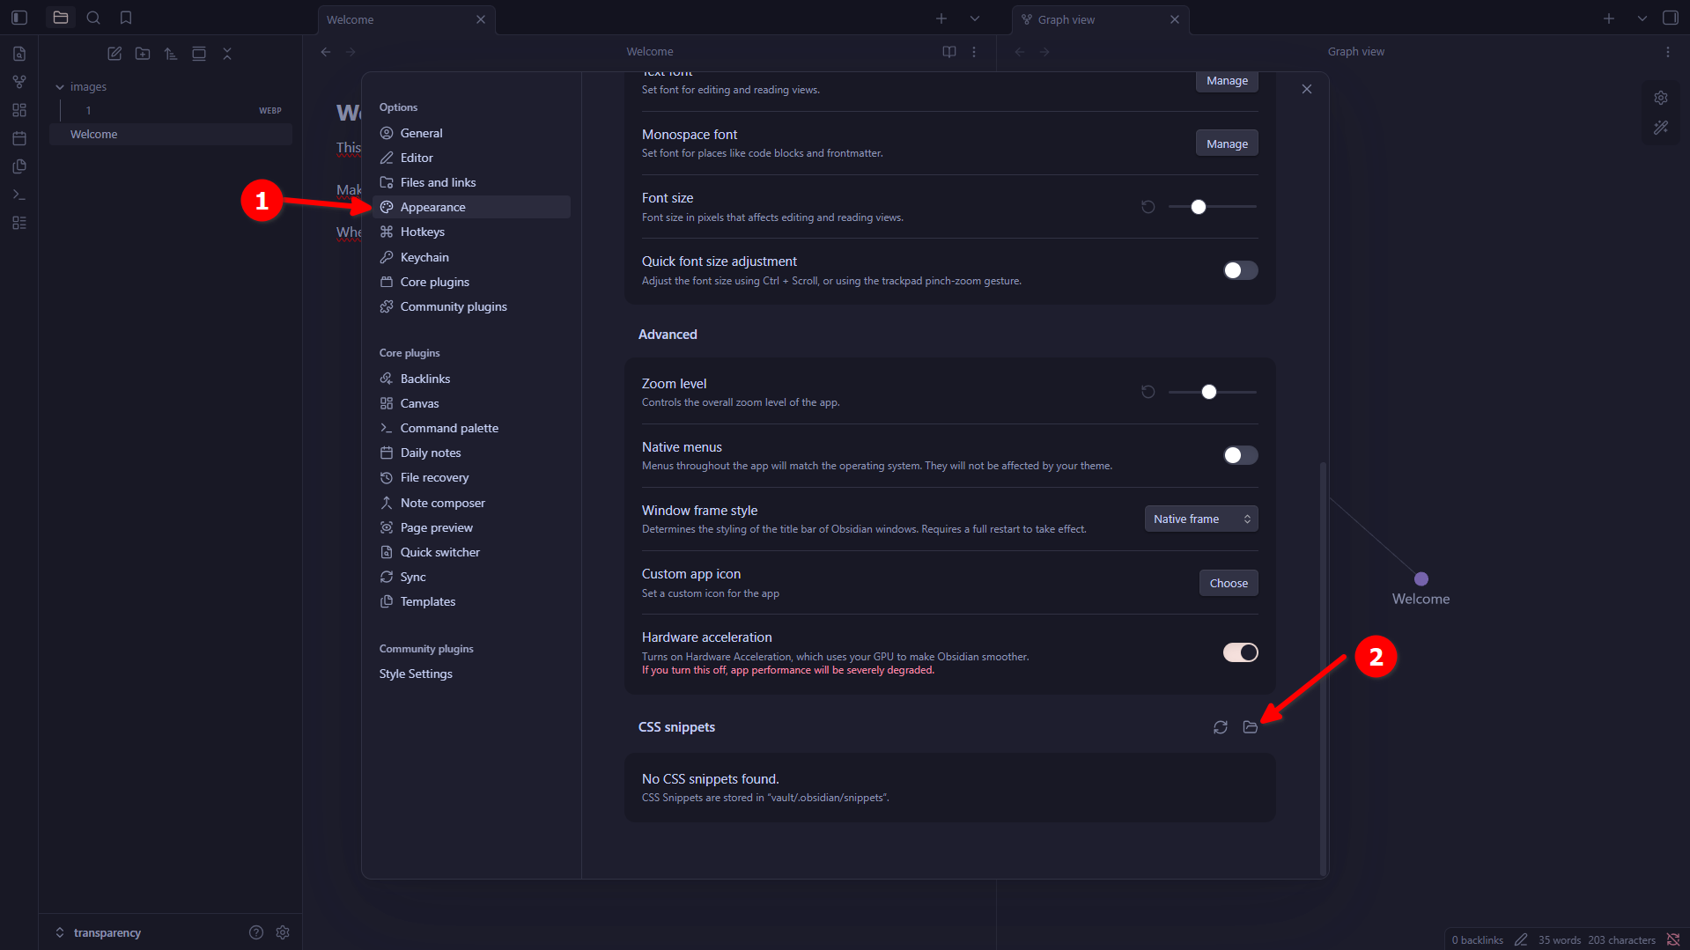Open Window frame style dropdown
1690x950 pixels.
[1200, 519]
